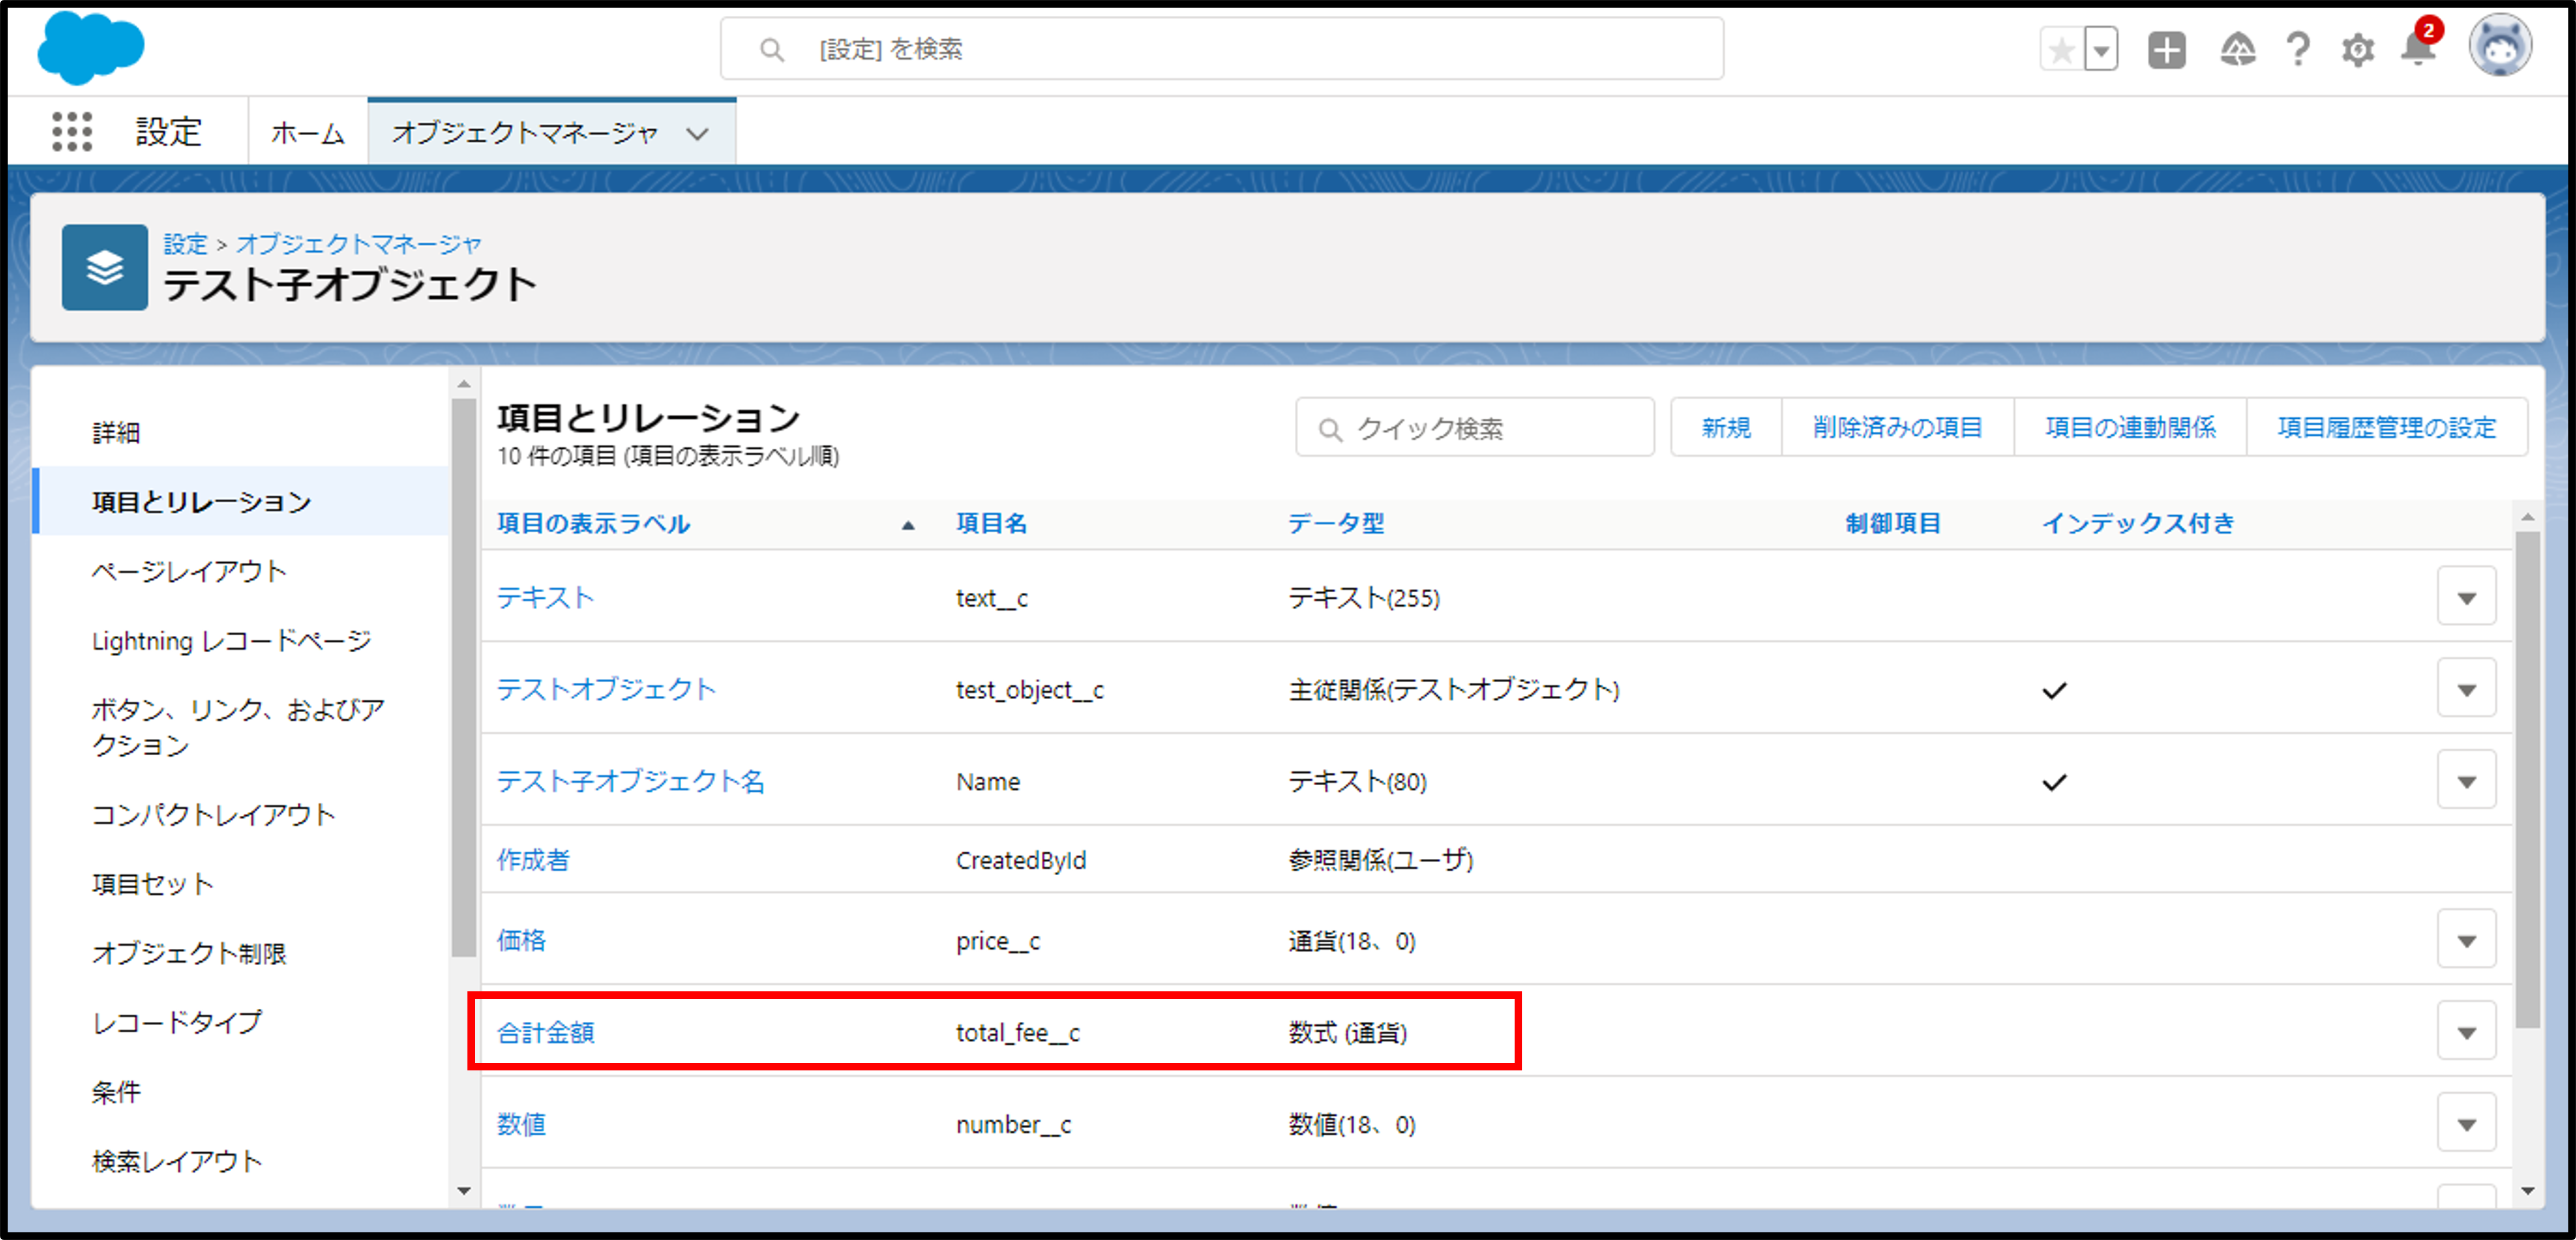Select ページレイアウト in the sidebar
This screenshot has width=2576, height=1240.
(x=189, y=571)
